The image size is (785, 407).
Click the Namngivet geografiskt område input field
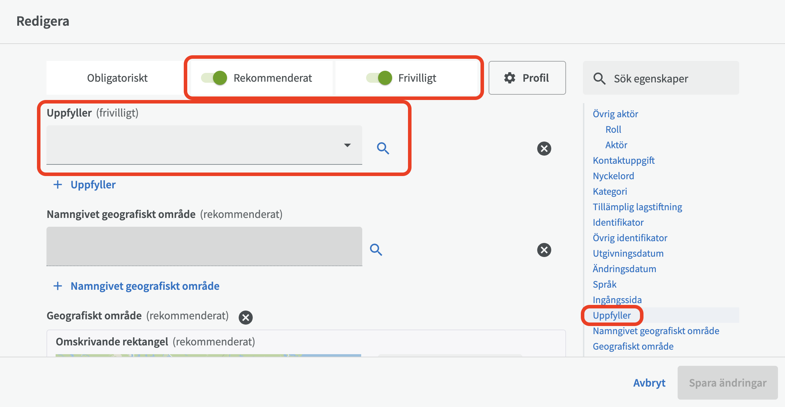pos(204,246)
